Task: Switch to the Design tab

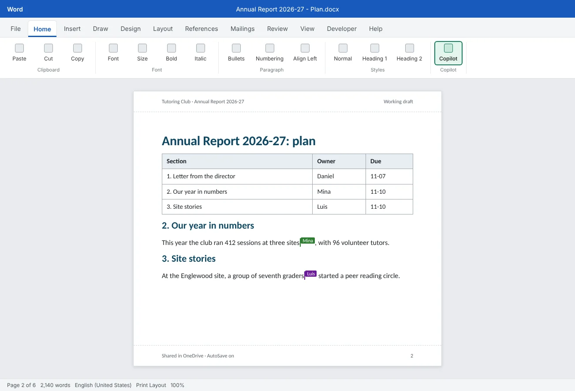Action: tap(131, 29)
